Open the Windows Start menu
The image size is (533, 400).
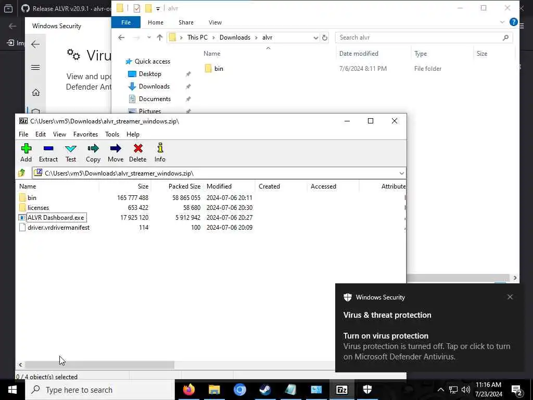[x=12, y=390]
